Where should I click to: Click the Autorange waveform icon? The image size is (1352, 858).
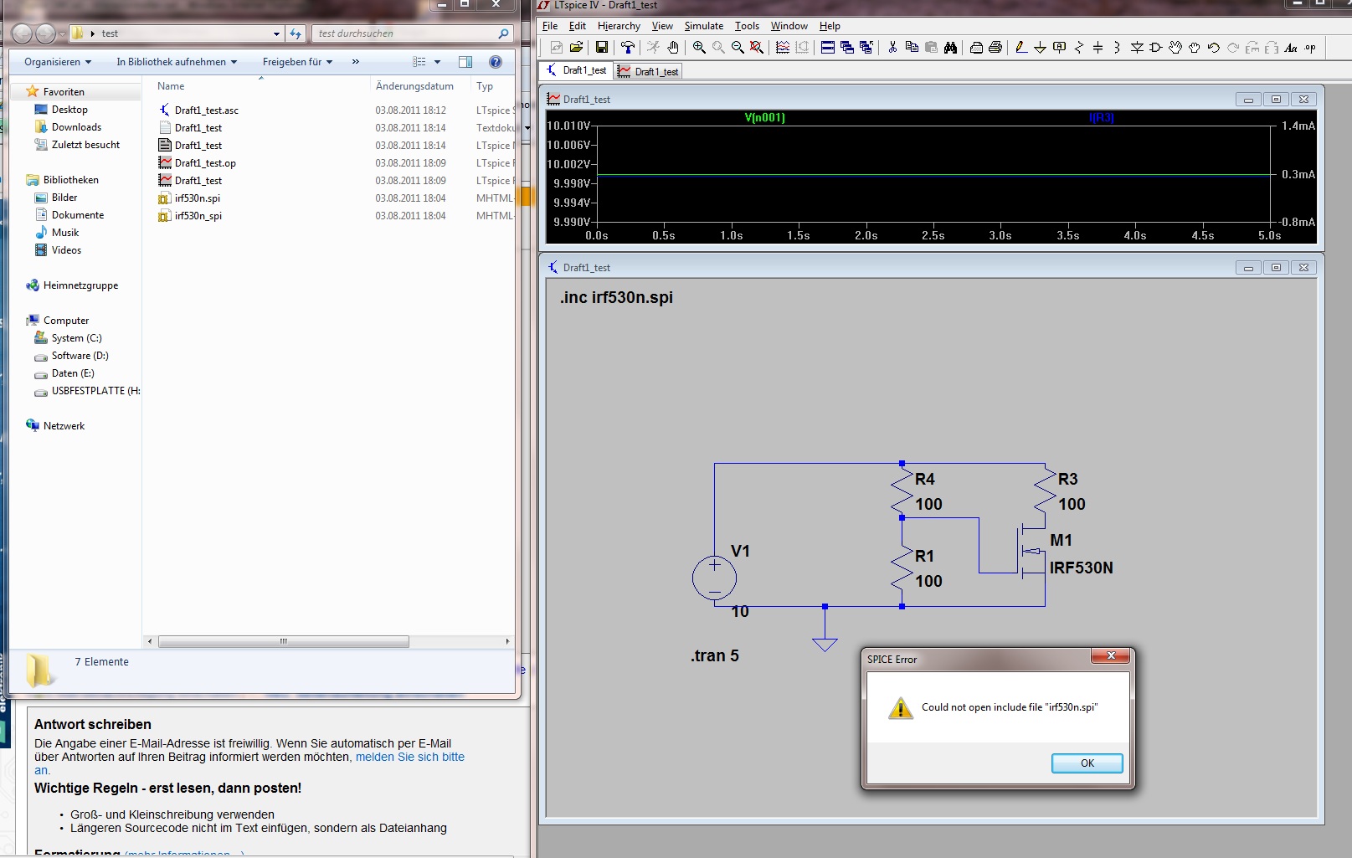[783, 48]
